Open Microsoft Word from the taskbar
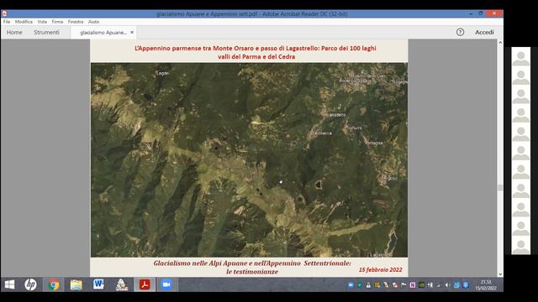 (98, 284)
